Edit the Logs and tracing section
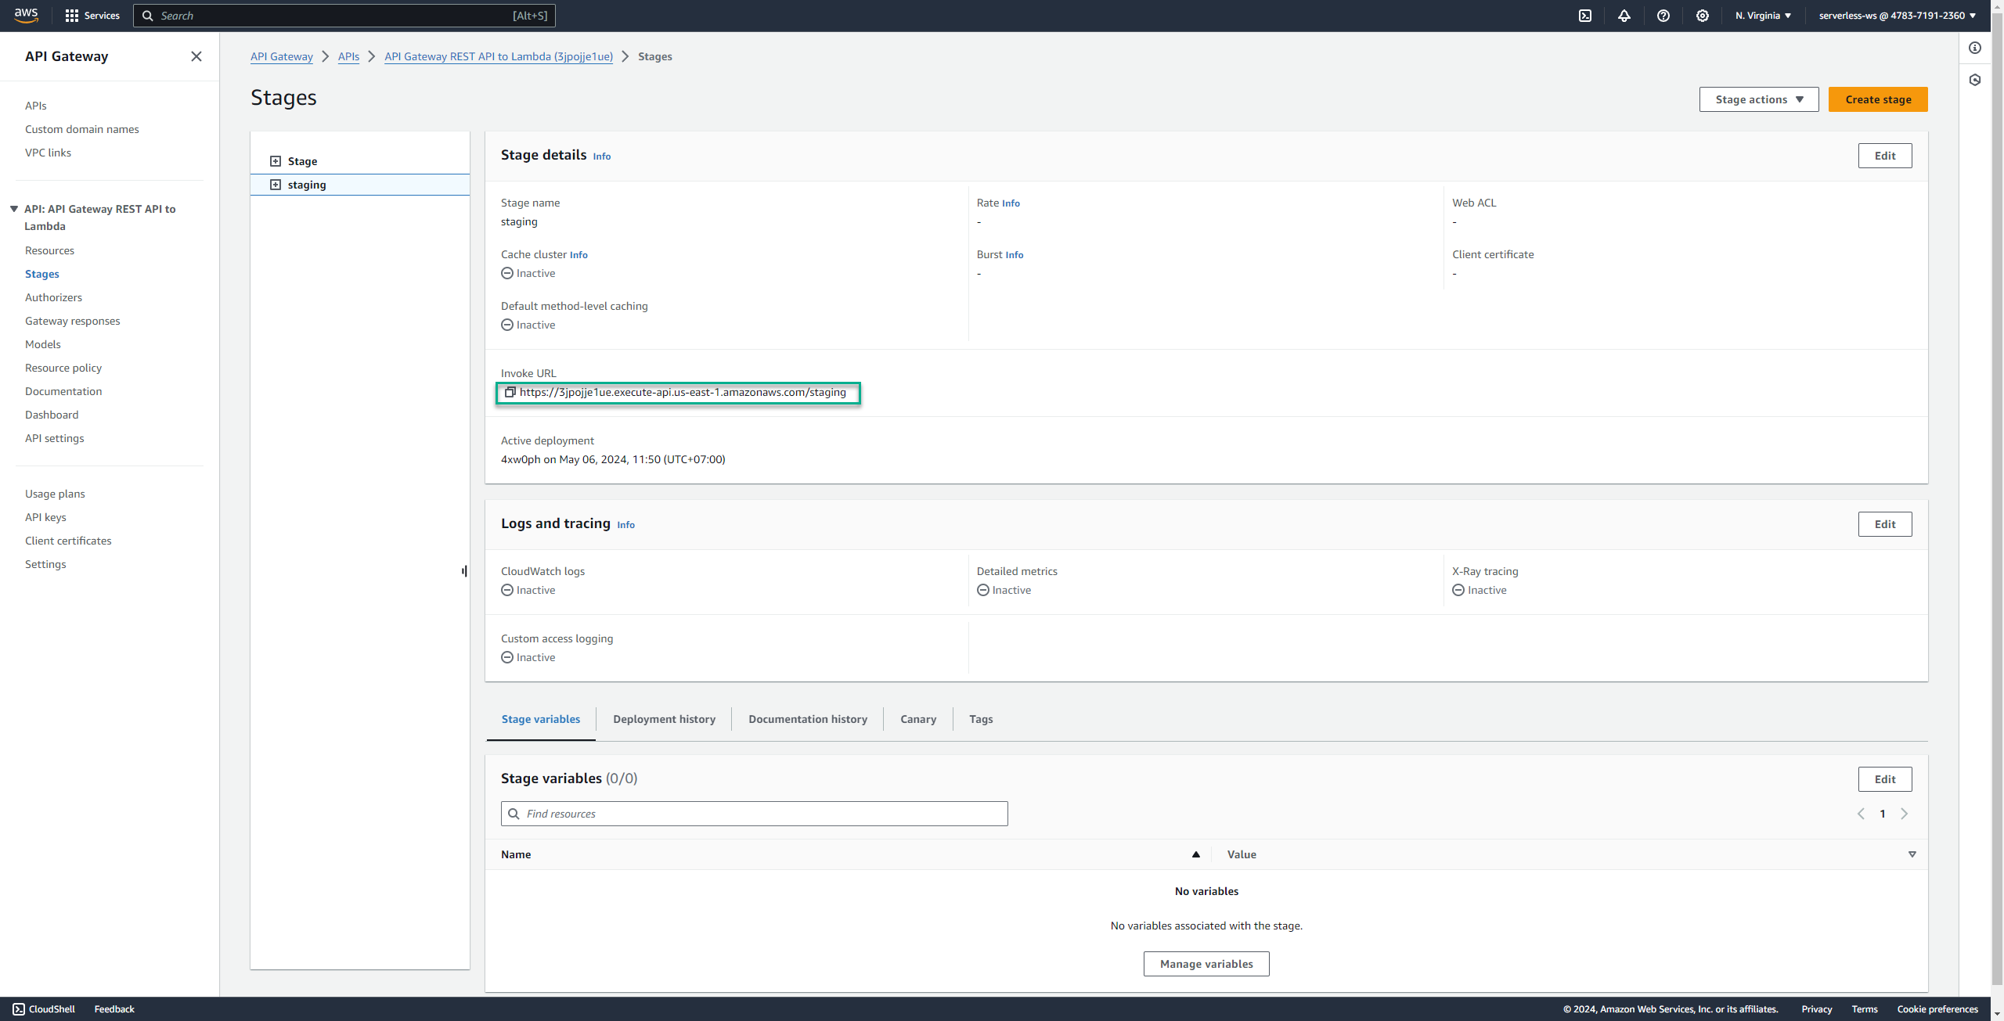Image resolution: width=2004 pixels, height=1021 pixels. 1885,524
